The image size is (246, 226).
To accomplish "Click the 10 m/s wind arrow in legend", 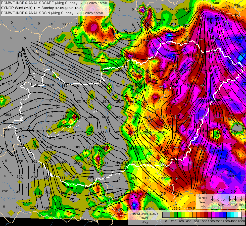I will [218, 199].
